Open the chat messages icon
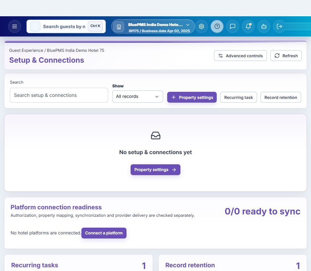This screenshot has height=271, width=311. coord(232,26)
